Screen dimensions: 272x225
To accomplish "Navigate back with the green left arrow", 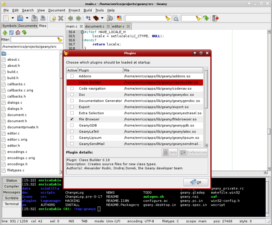I will tap(70, 18).
